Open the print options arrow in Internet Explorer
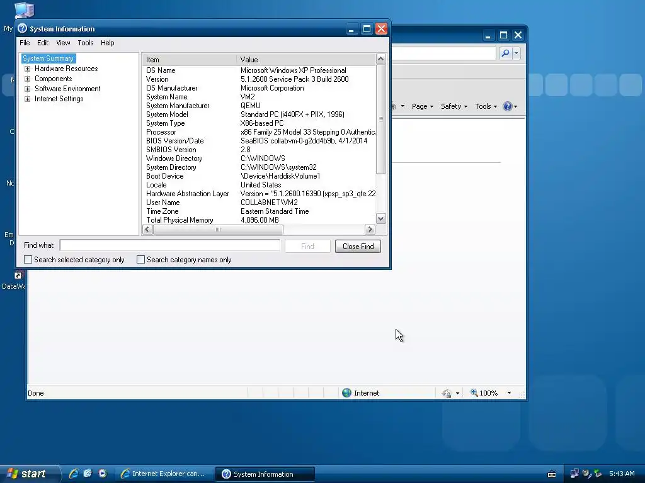645x483 pixels. (x=402, y=106)
